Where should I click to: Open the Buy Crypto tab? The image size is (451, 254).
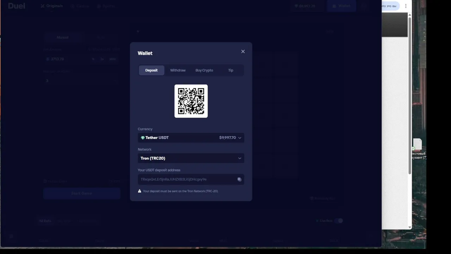[204, 70]
